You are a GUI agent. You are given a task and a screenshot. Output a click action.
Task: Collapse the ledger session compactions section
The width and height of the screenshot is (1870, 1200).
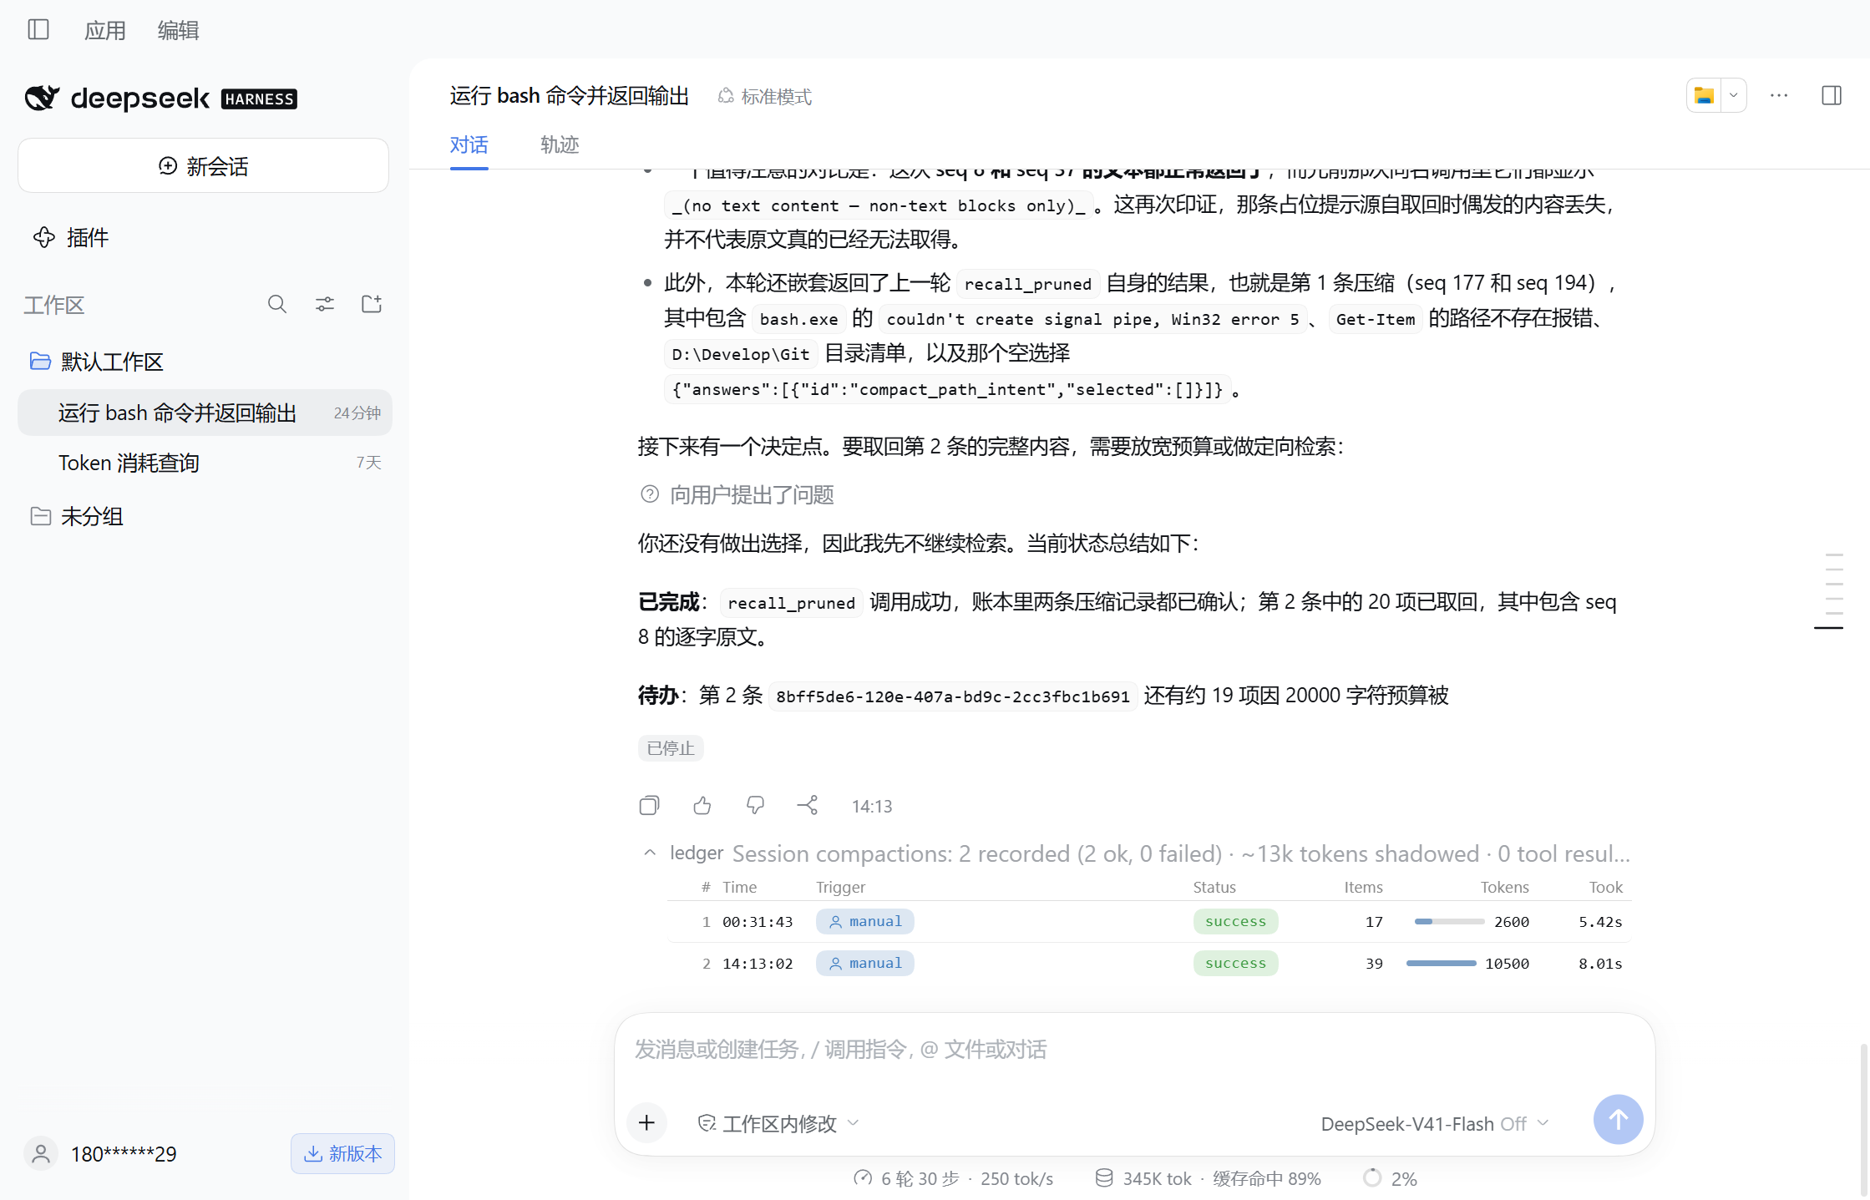point(650,853)
